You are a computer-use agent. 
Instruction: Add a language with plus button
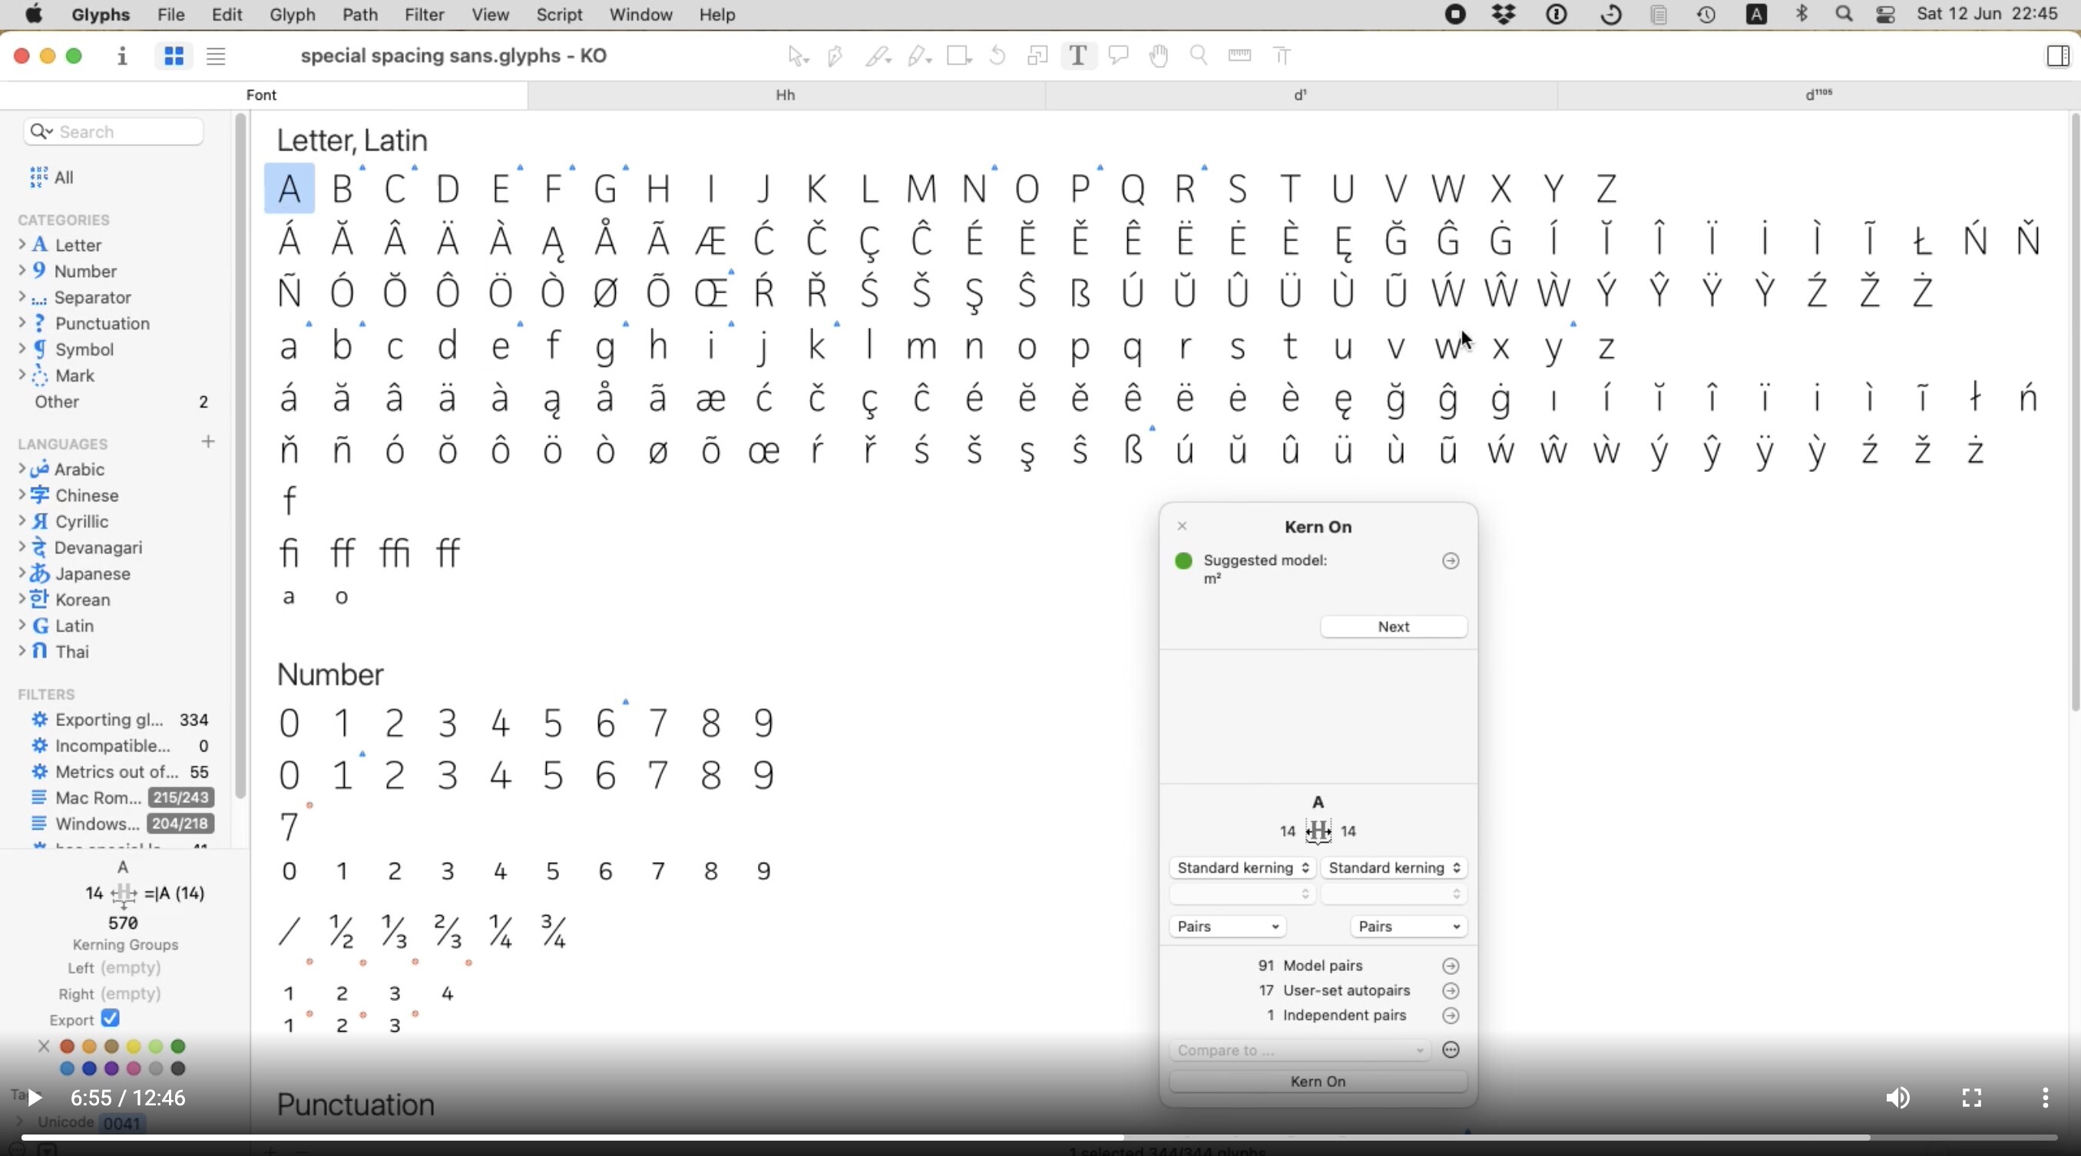coord(208,442)
